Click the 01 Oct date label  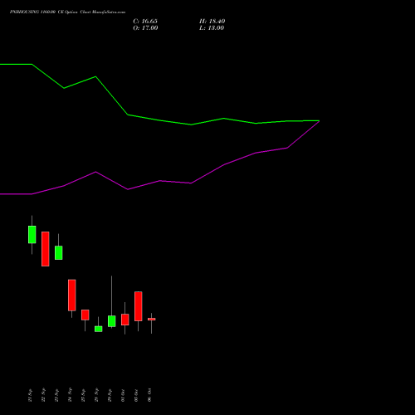pos(123,396)
